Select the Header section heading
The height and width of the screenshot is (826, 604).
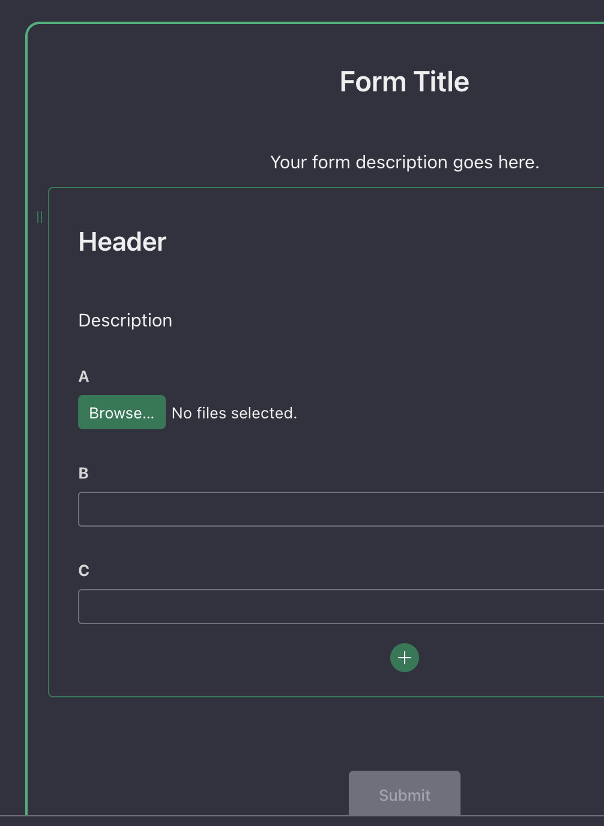(x=122, y=242)
